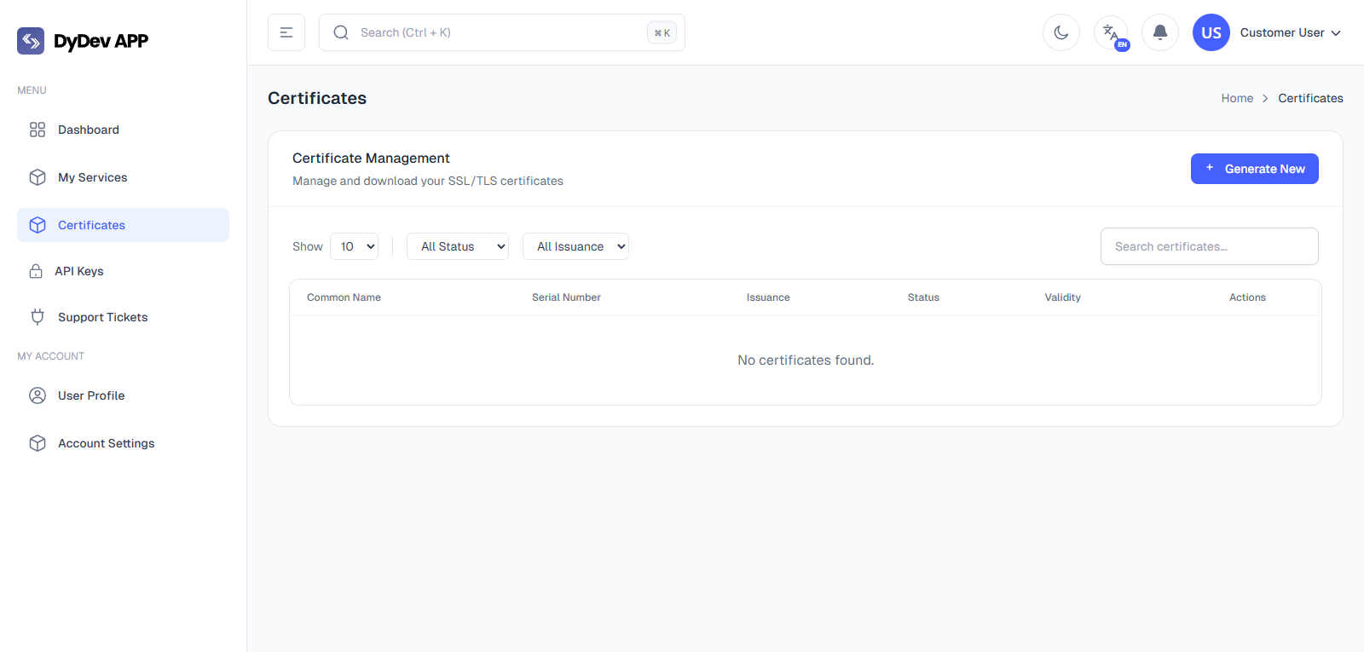This screenshot has width=1364, height=652.
Task: Click the API Keys lock icon
Action: pyautogui.click(x=36, y=271)
